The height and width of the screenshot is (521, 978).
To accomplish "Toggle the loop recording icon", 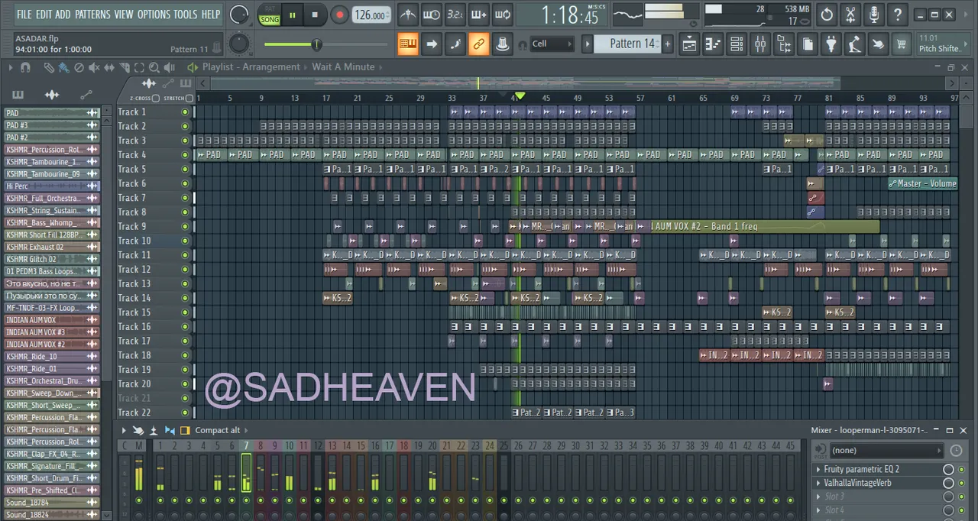I will tap(503, 15).
